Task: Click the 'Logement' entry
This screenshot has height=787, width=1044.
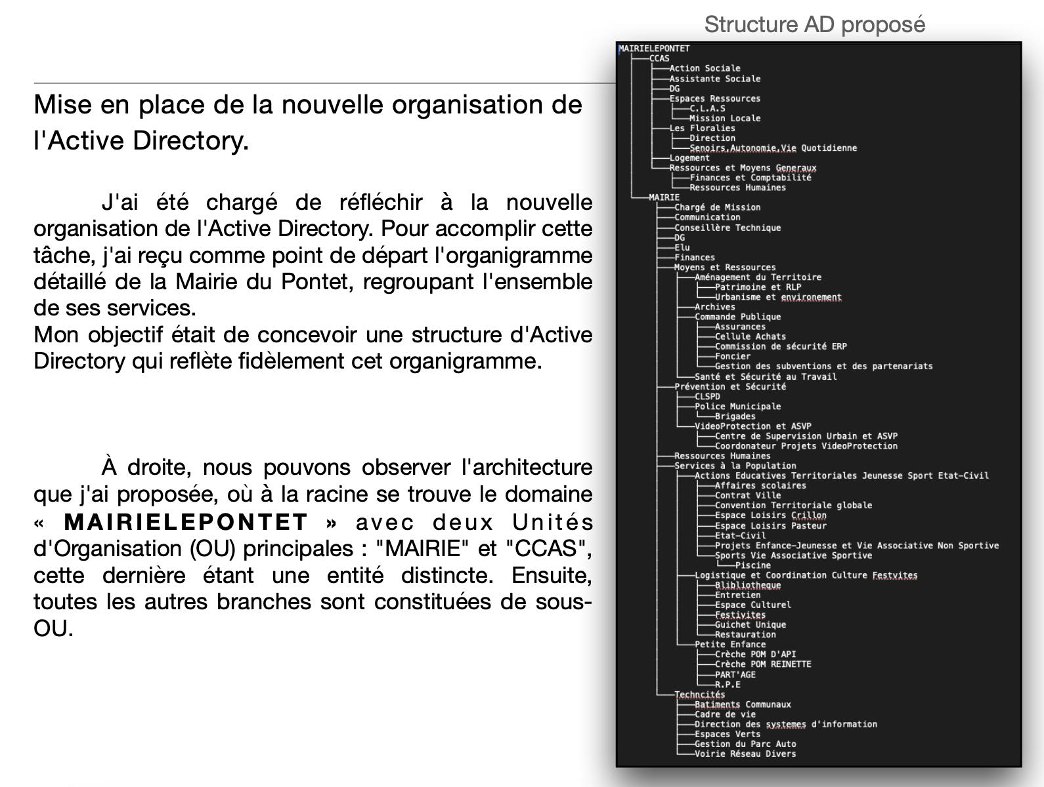Action: [689, 158]
